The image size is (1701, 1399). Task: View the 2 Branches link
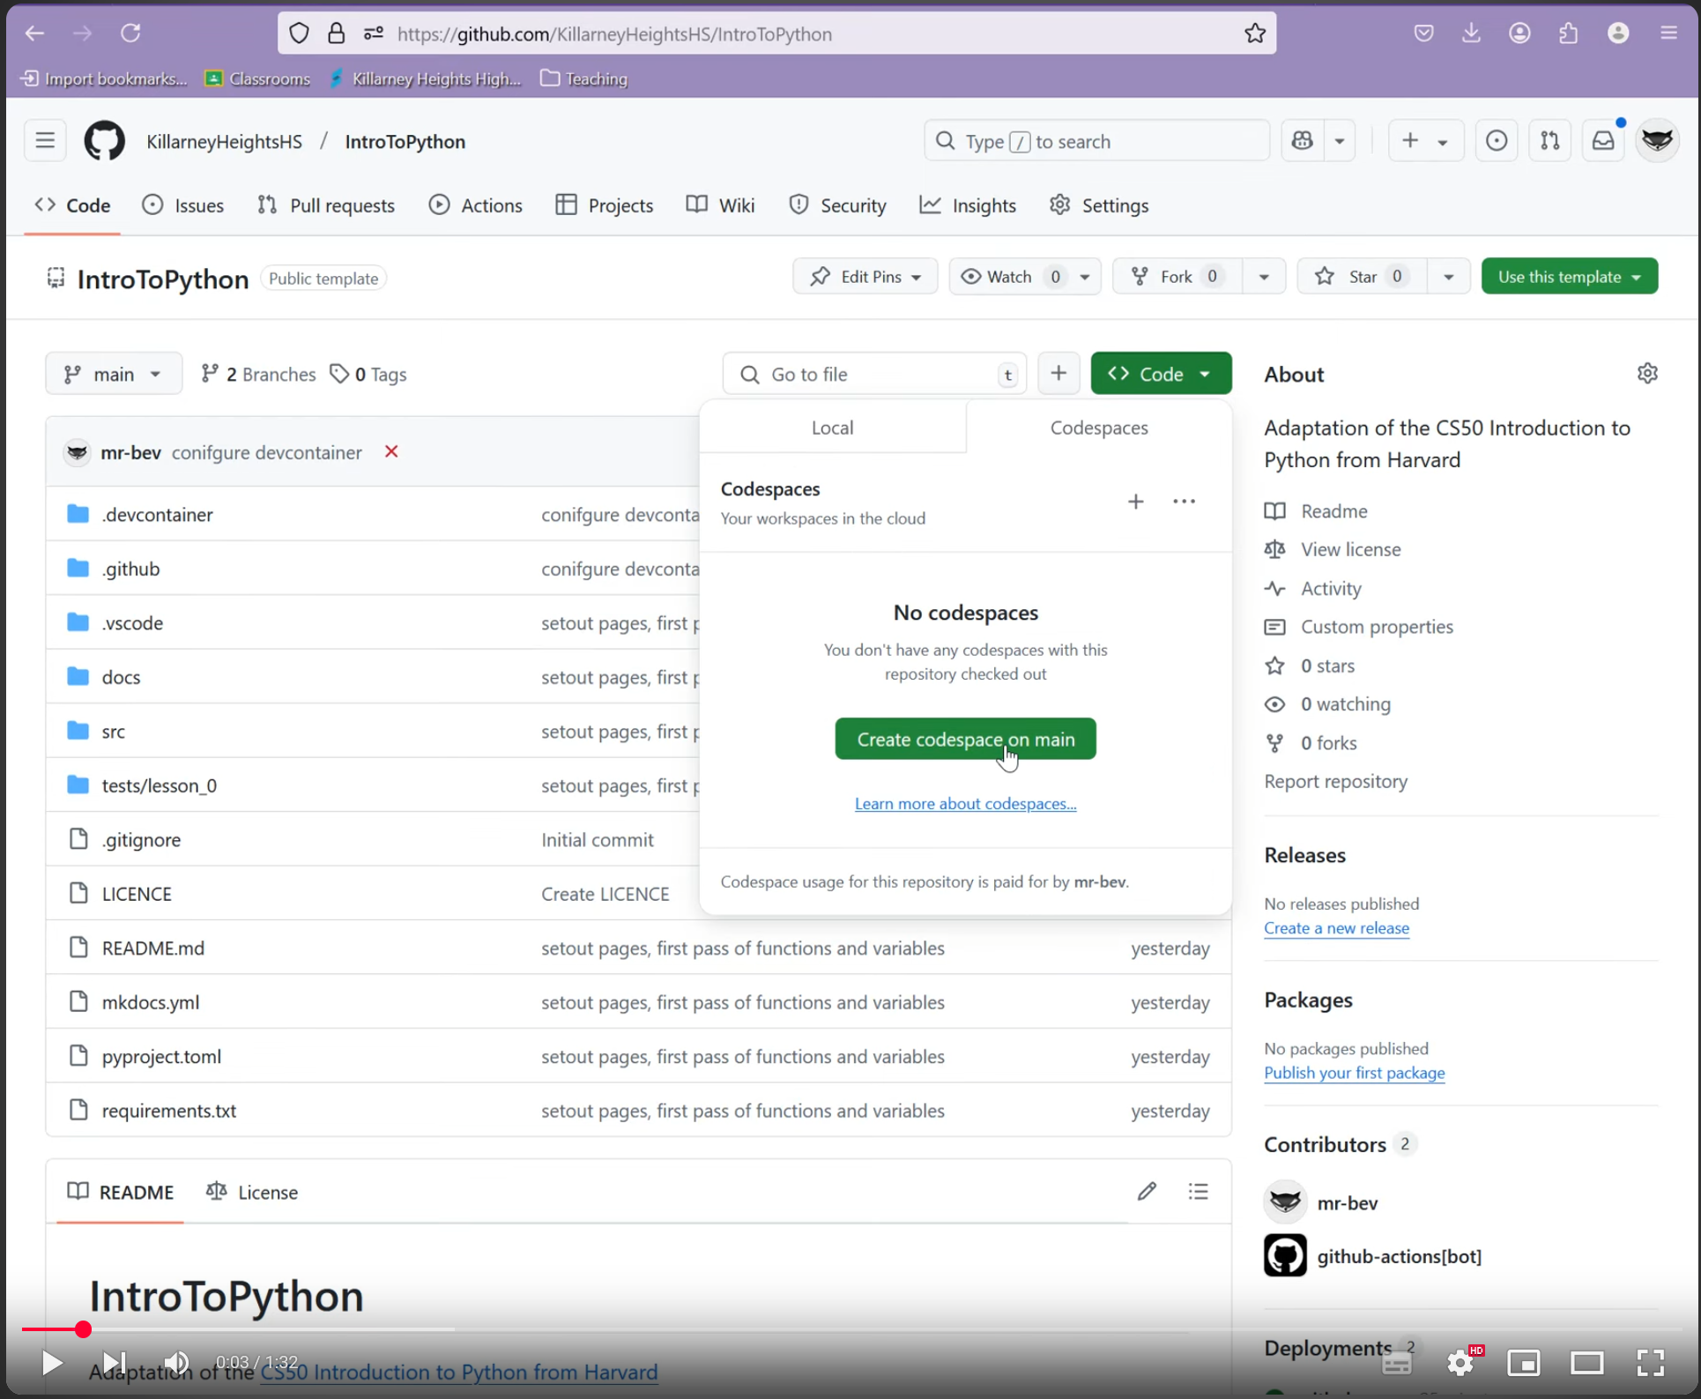(258, 374)
